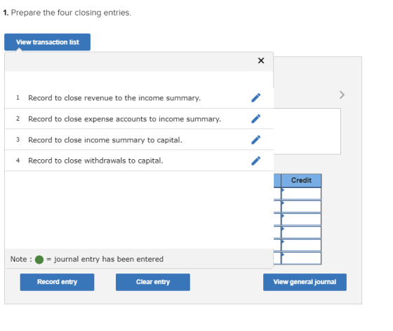Select 'Record to close expense accounts to income summary'
This screenshot has width=393, height=331.
pos(125,119)
